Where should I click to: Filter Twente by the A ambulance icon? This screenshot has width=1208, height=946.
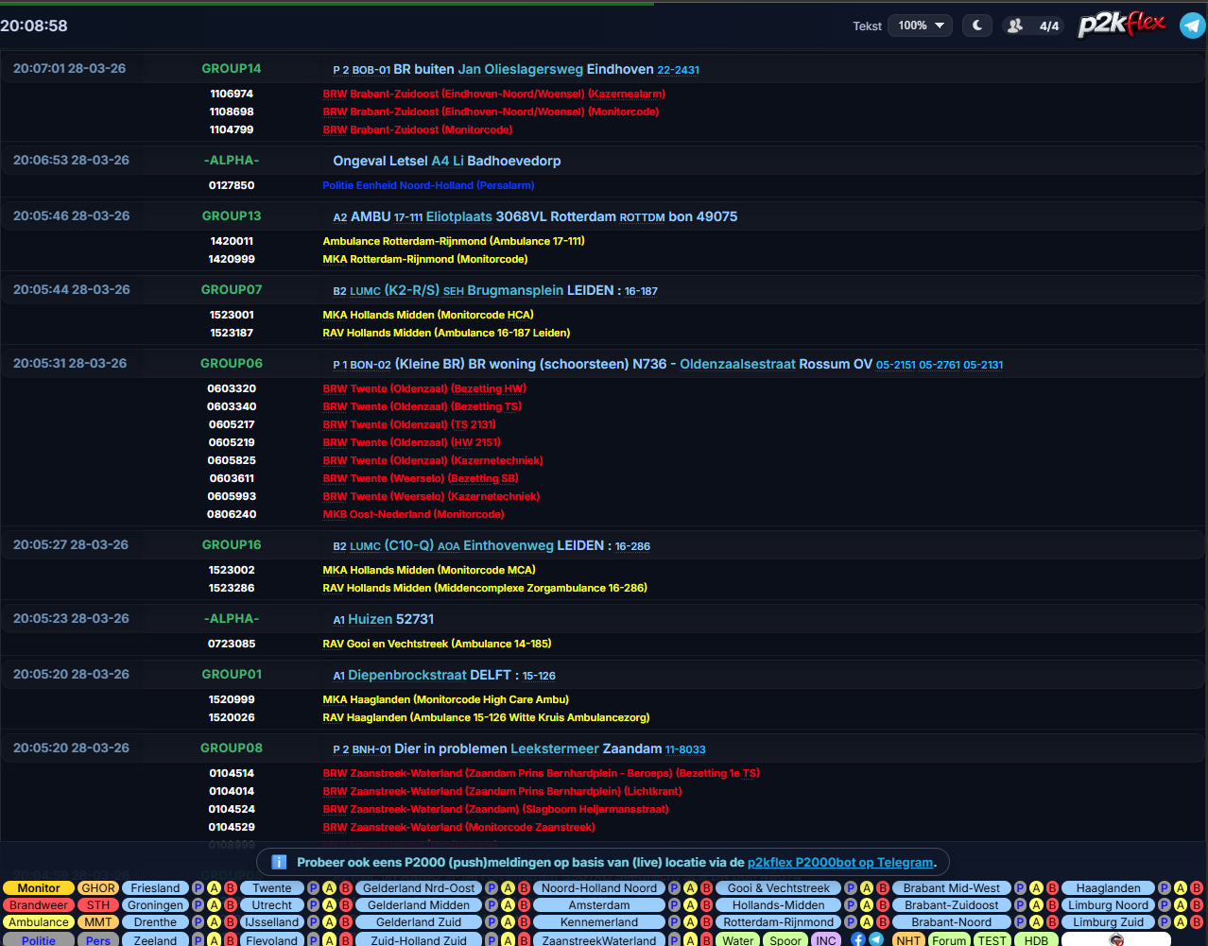329,888
